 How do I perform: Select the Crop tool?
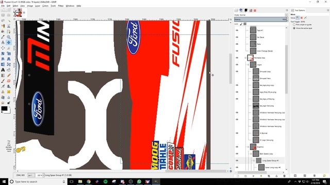pos(9,48)
